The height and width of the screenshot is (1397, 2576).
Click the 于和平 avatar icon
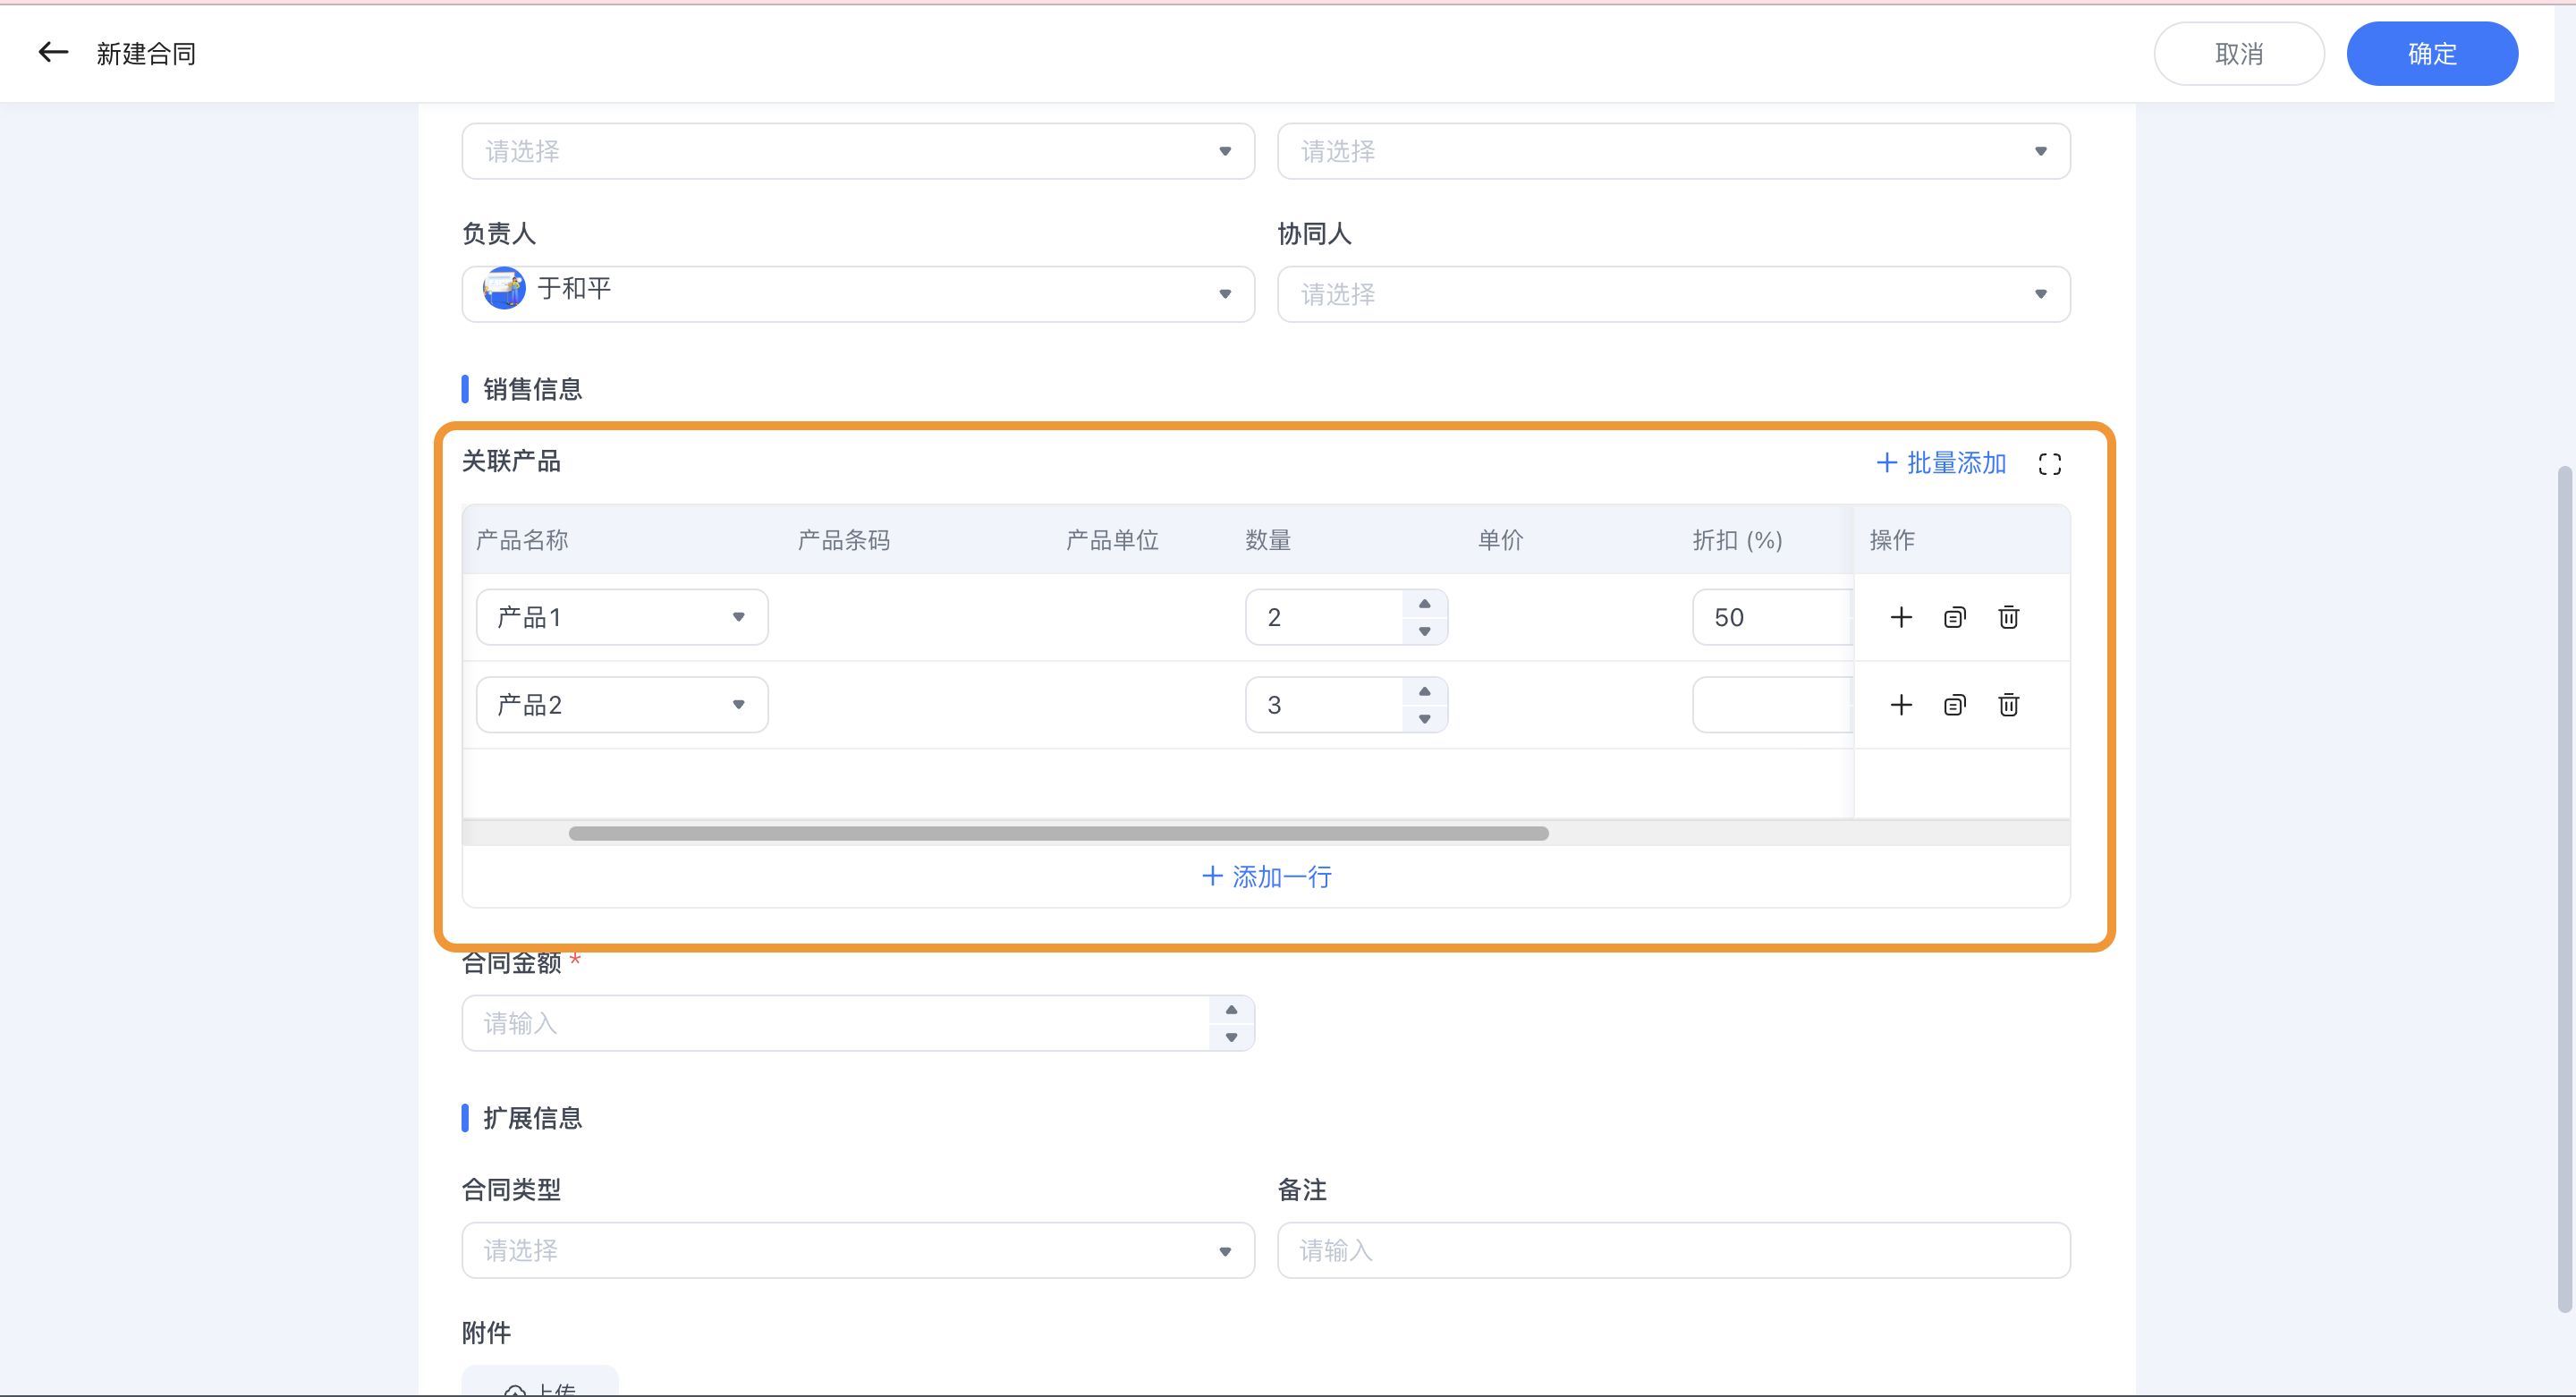point(504,289)
